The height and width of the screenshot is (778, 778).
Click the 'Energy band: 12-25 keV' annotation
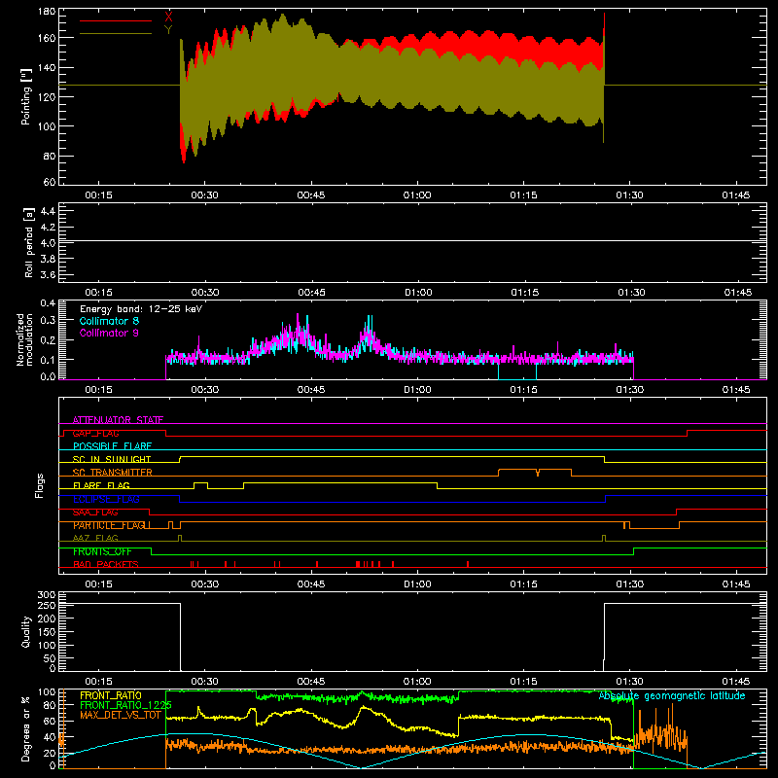point(141,309)
